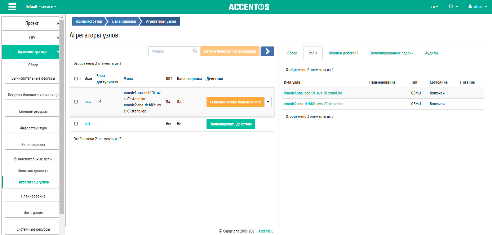Image resolution: width=492 pixels, height=235 pixels.
Task: Click Автоматическая балансировка button in new row
Action: [235, 102]
